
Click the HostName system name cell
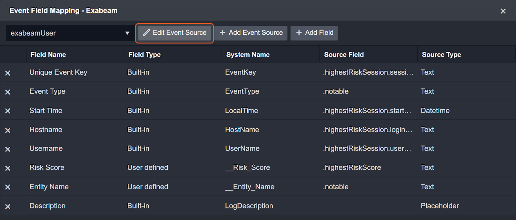click(242, 130)
